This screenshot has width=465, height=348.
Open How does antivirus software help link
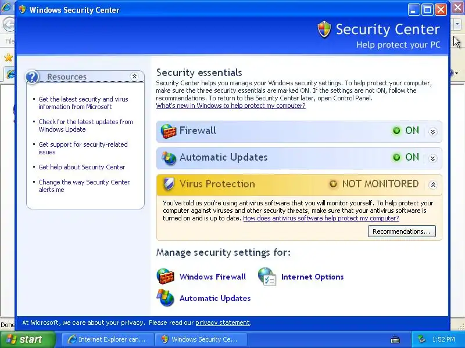tap(321, 218)
